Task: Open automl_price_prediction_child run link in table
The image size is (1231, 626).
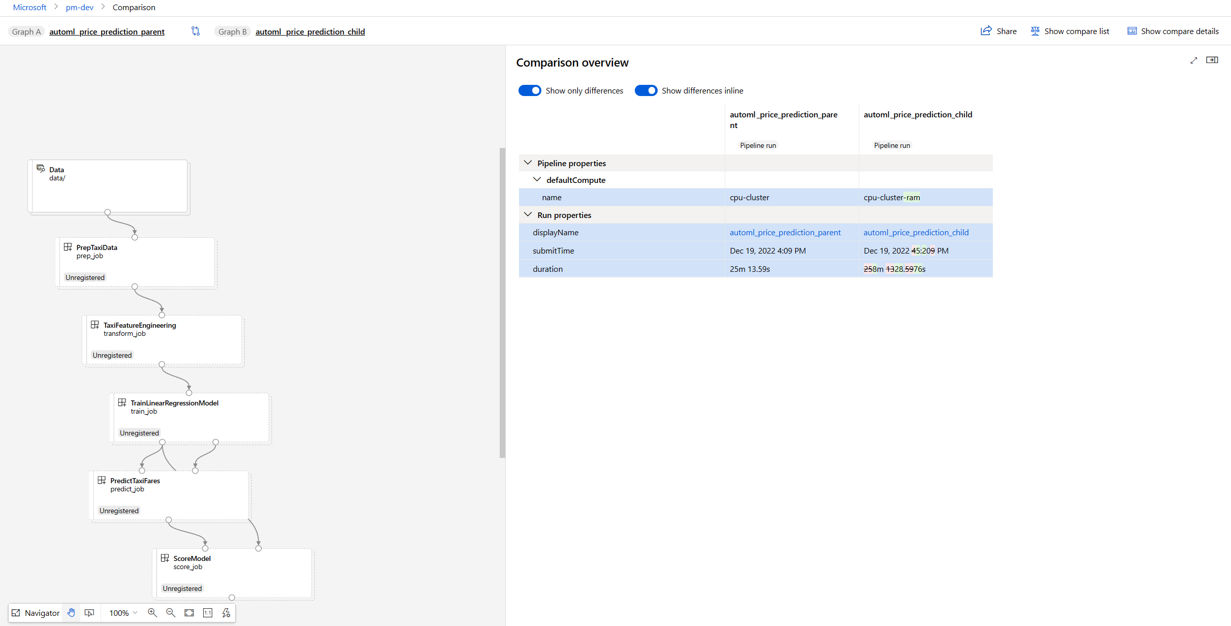Action: (916, 232)
